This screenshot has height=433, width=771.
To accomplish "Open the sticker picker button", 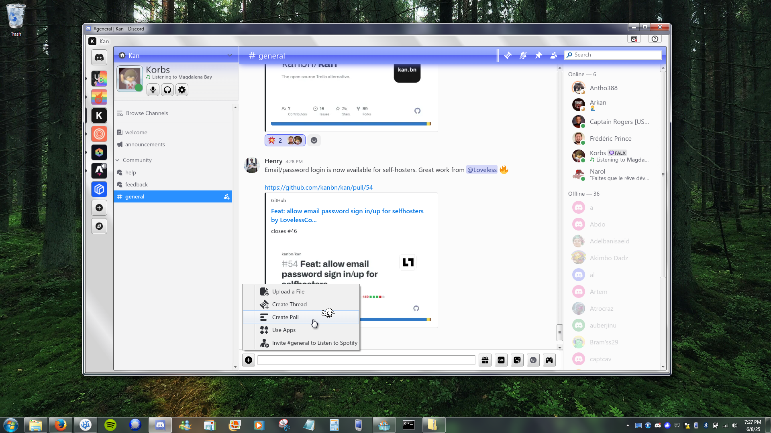I will coord(517,360).
